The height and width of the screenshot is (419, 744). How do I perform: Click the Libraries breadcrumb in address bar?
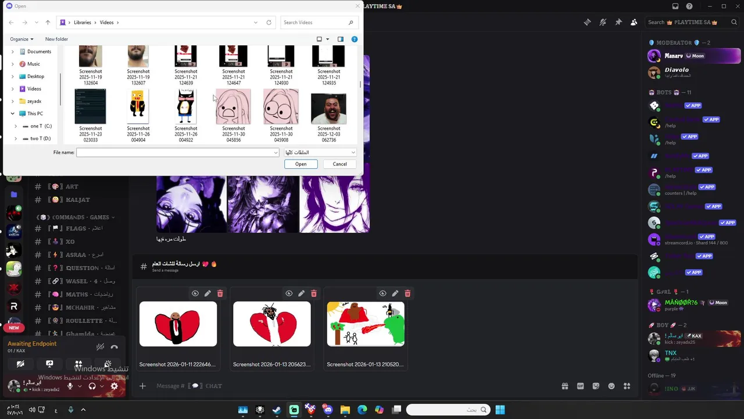(83, 22)
